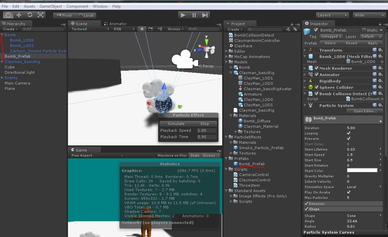Screen dimensions: 388x237
Task: Select the Scale tool
Action: point(41,15)
